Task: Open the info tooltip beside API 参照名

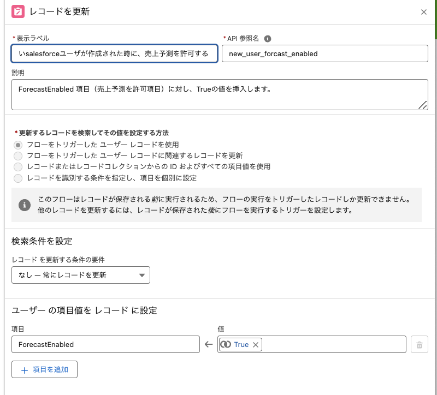Action: point(267,38)
